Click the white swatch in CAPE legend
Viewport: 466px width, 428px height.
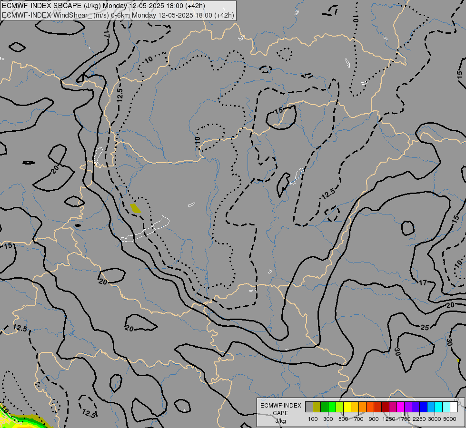[x=454, y=407]
